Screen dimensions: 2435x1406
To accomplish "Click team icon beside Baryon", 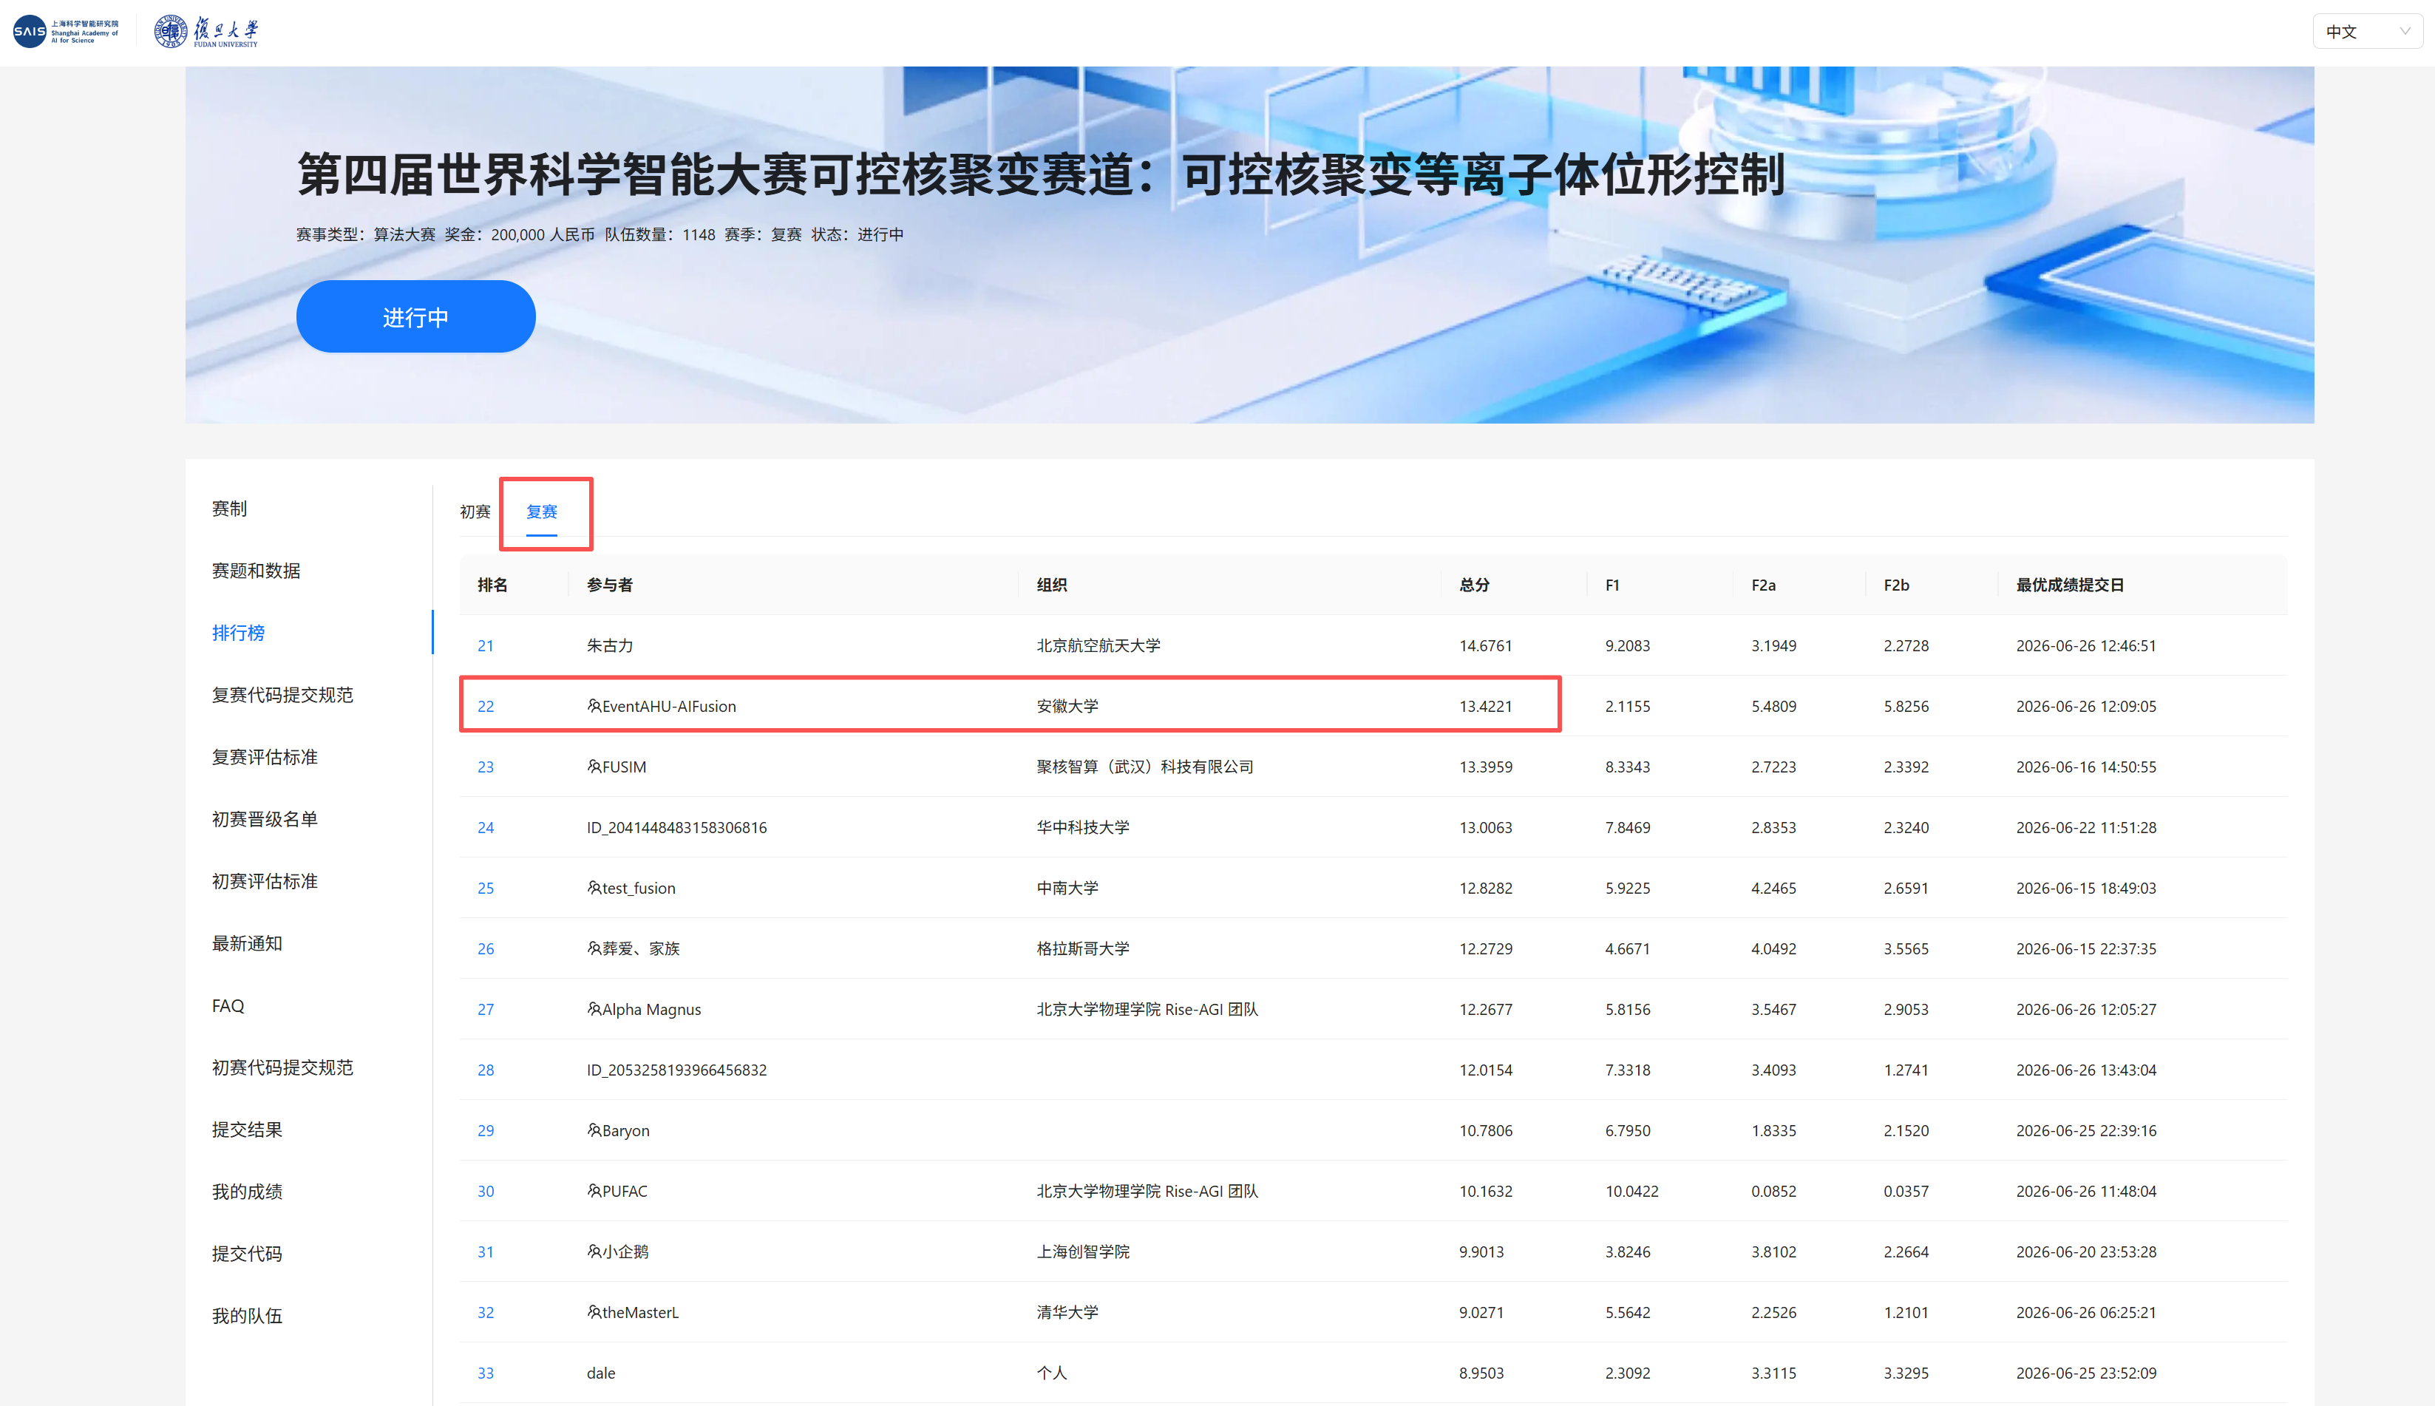I will pyautogui.click(x=594, y=1130).
